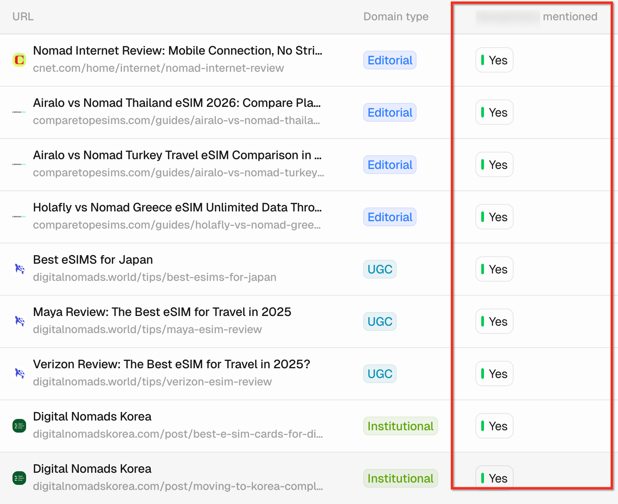Image resolution: width=618 pixels, height=504 pixels.
Task: Click comparetopesims.com holafly-vs-nomad-gree URL
Action: [177, 225]
